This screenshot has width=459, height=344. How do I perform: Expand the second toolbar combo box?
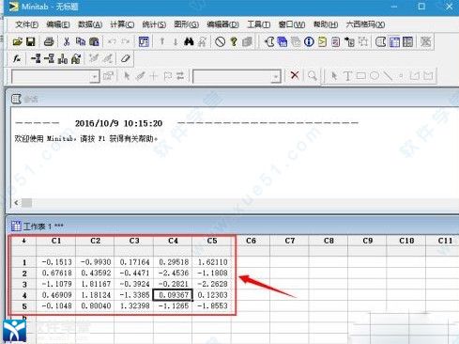(276, 76)
